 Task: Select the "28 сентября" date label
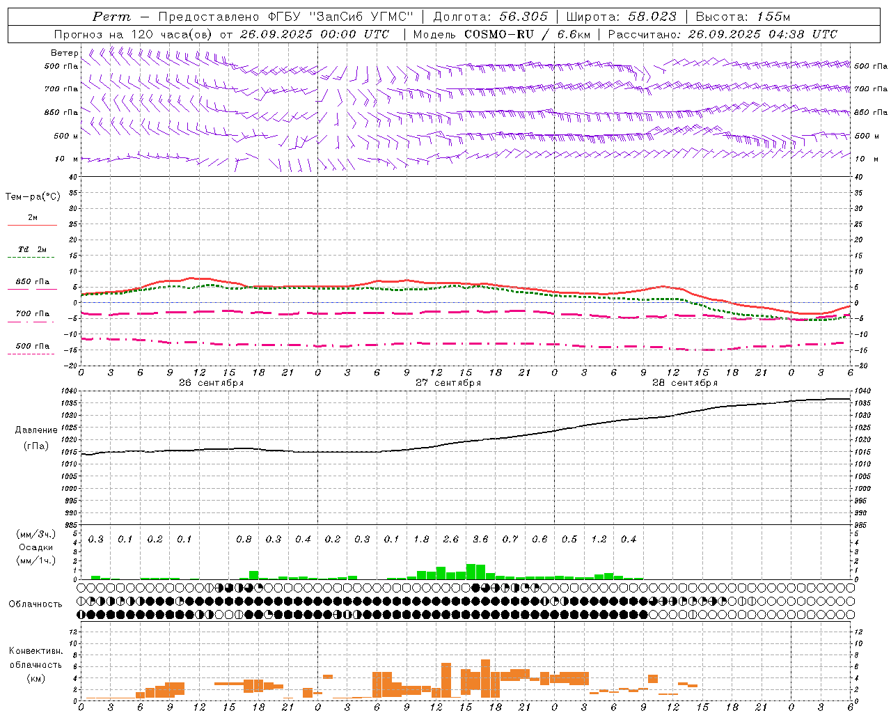coord(684,383)
